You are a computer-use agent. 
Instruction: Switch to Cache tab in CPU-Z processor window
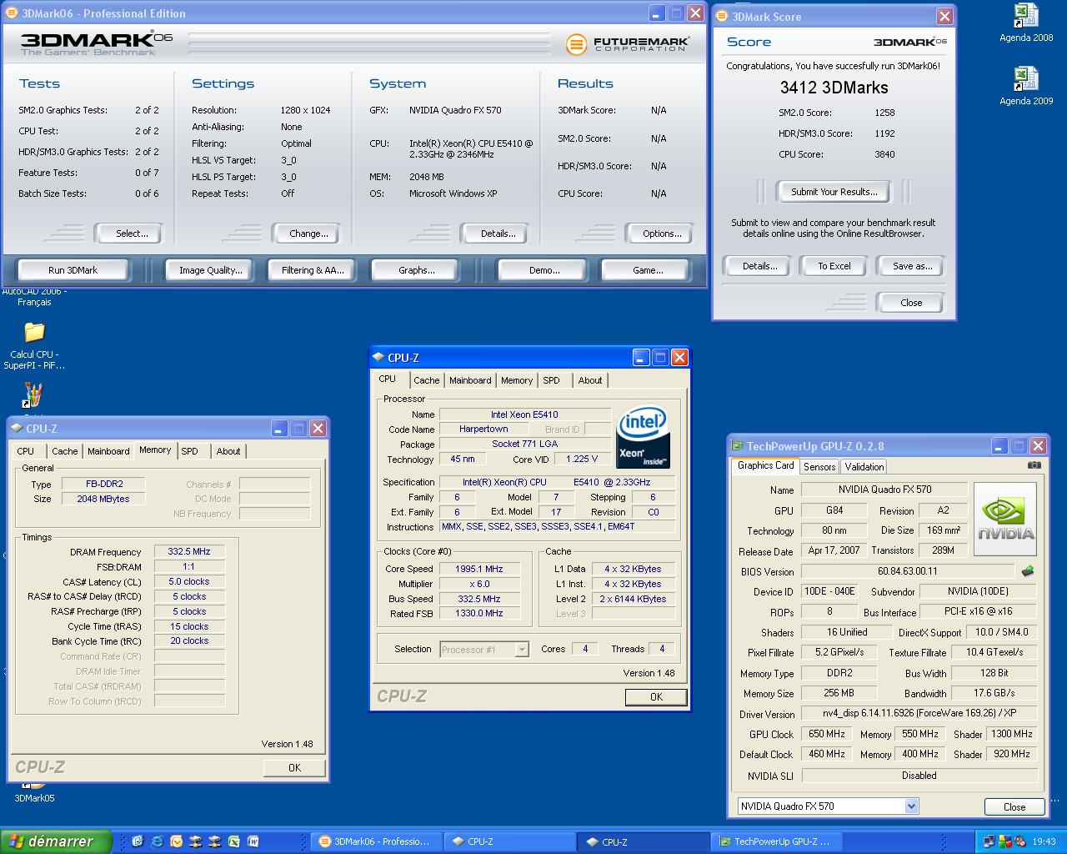point(426,380)
